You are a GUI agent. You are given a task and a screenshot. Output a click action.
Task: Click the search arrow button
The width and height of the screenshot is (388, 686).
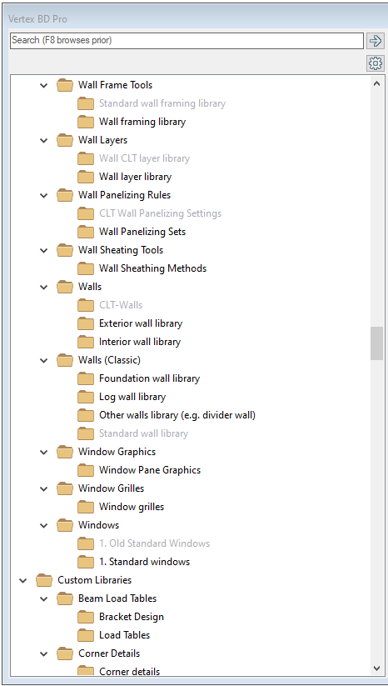375,41
